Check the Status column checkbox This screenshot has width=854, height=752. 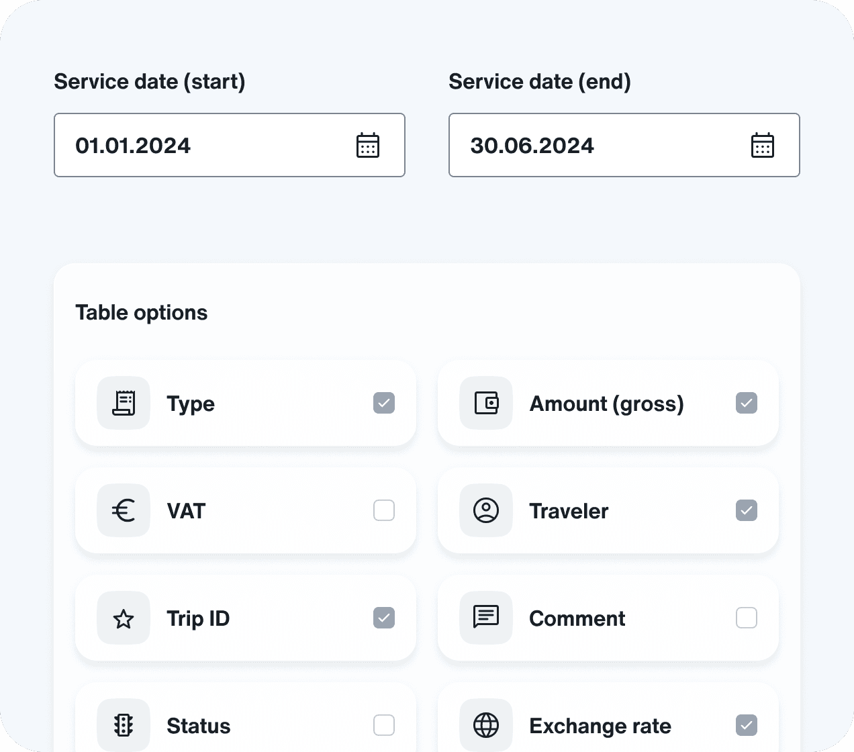click(x=384, y=725)
